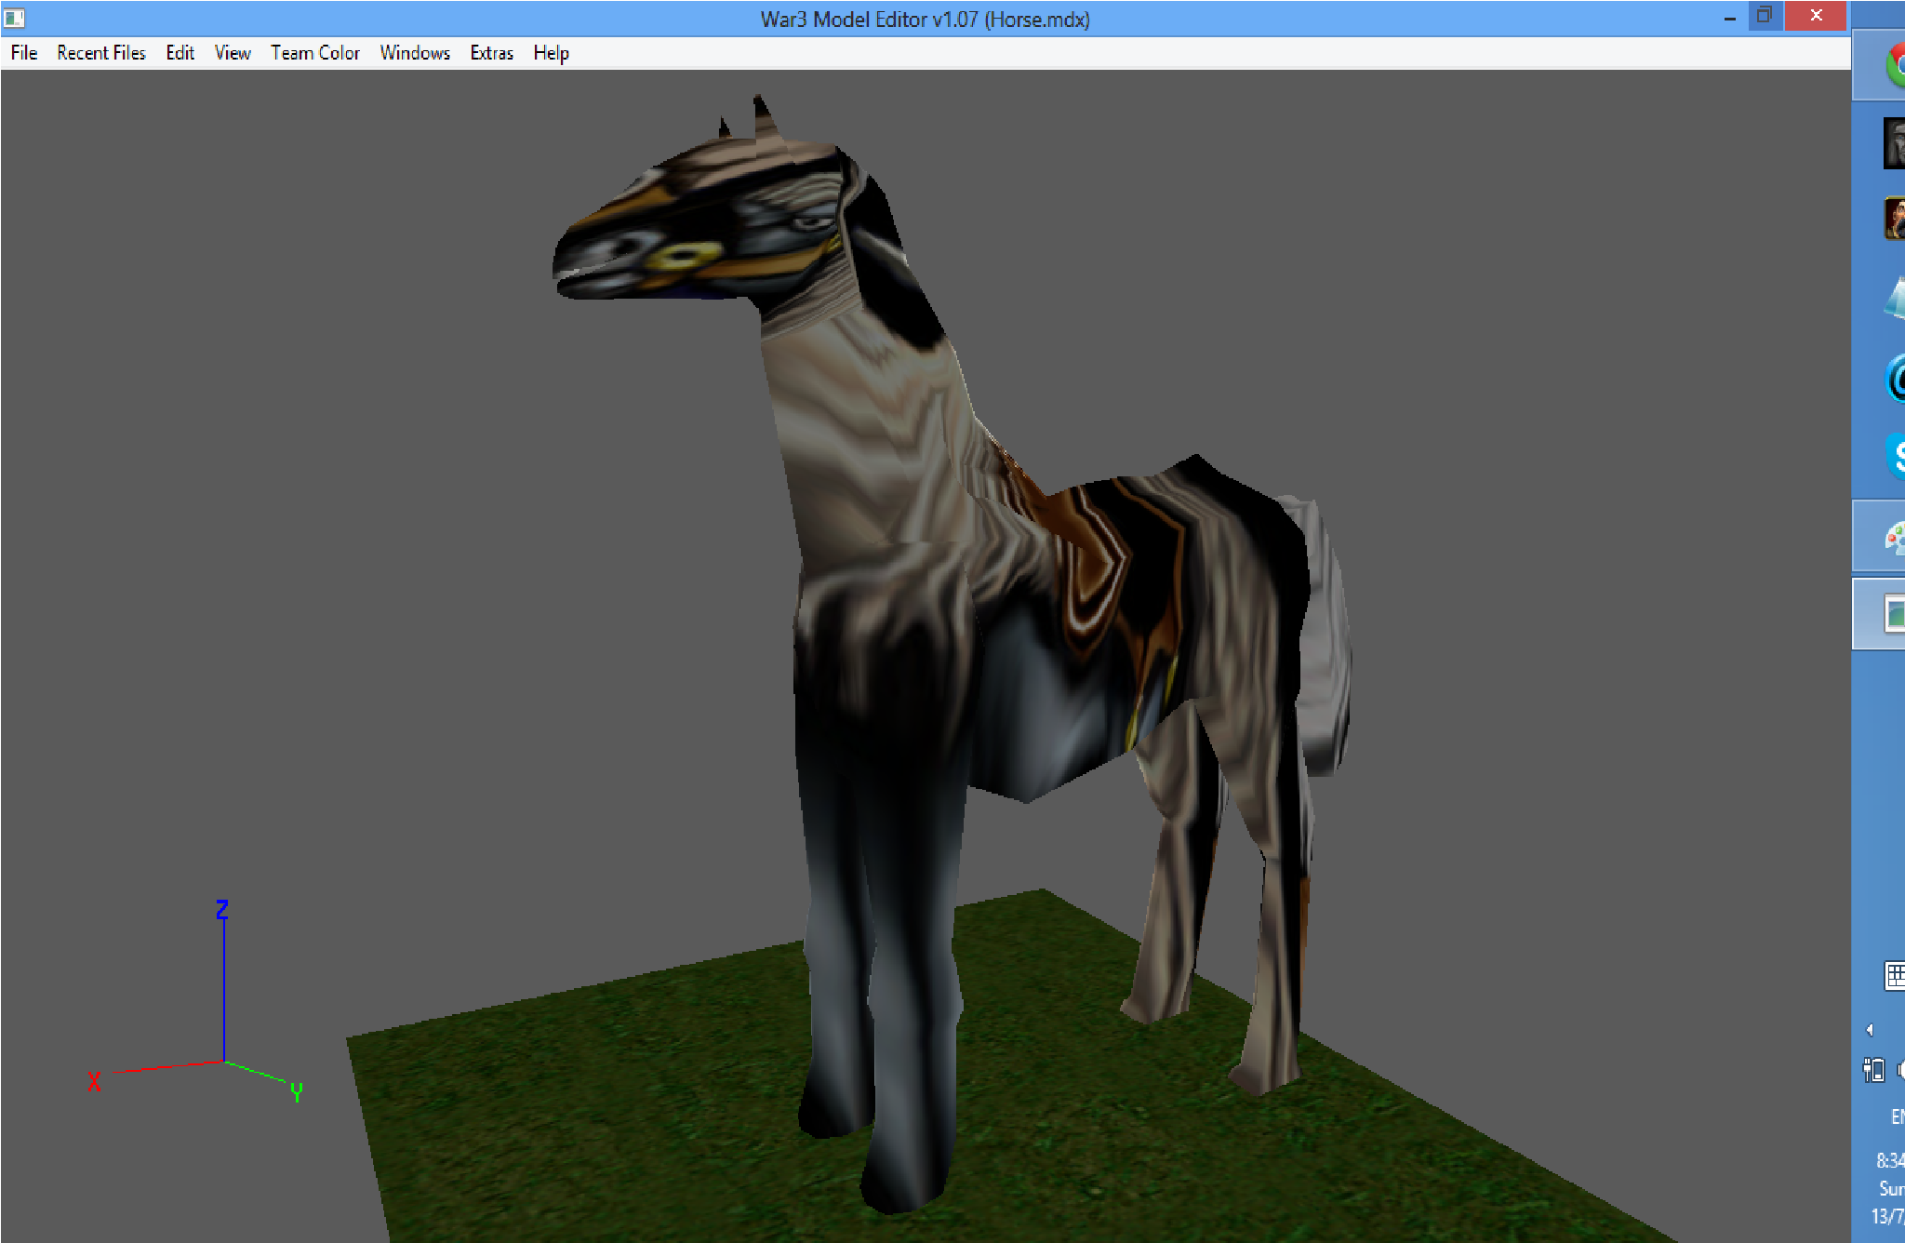Open the hero portrait app in taskbar
Viewport: 1905px width, 1243px height.
point(1894,220)
